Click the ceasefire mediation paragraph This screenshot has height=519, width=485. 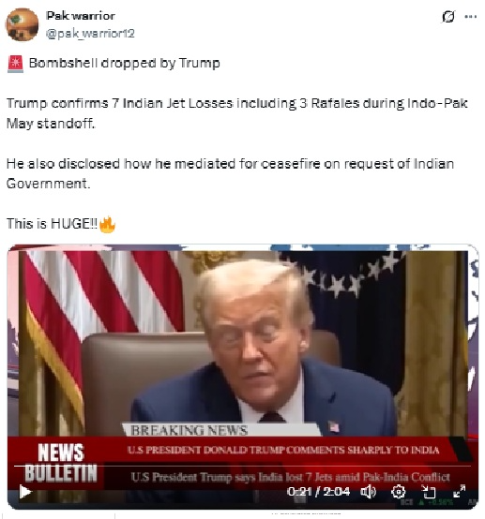[x=230, y=173]
